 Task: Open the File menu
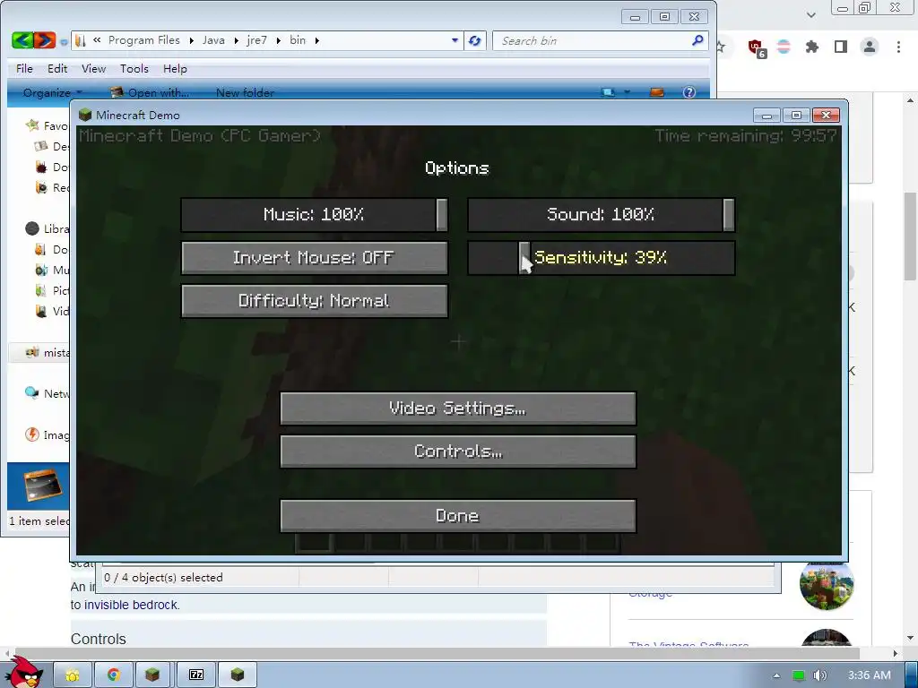(x=24, y=68)
